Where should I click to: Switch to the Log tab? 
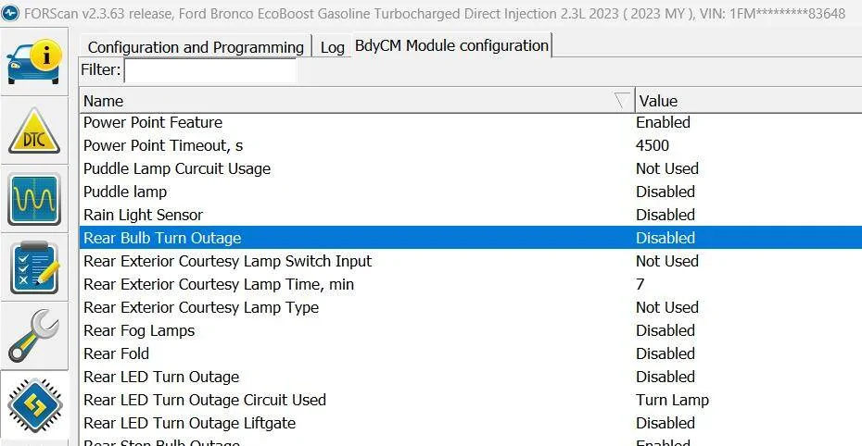click(x=332, y=47)
